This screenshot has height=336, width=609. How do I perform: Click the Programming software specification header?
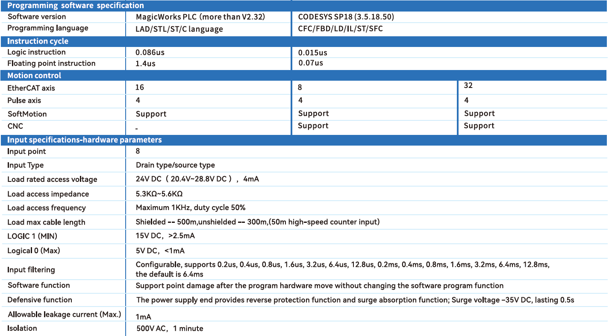pyautogui.click(x=76, y=6)
